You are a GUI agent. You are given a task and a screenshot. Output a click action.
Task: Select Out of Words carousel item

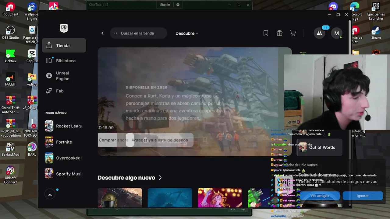(320, 148)
